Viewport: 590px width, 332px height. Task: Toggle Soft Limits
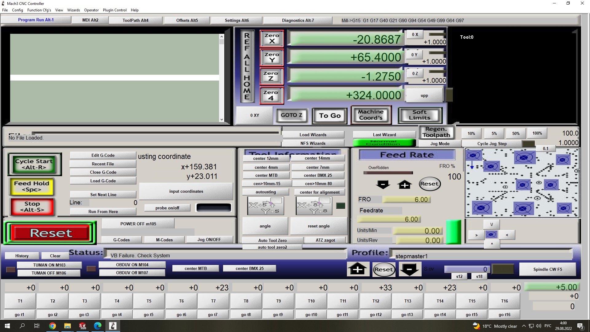coord(420,115)
